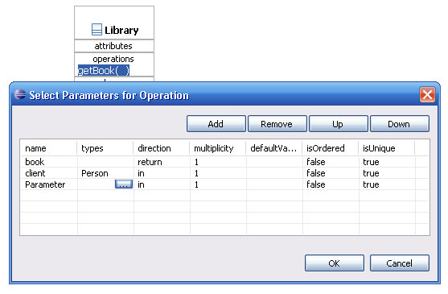Close the Select Parameters dialog
Viewport: 448px width, 294px height.
tap(427, 94)
